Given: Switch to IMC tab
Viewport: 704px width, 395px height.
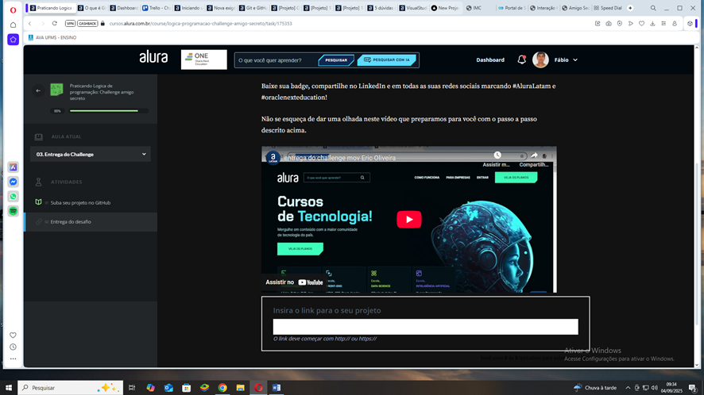Looking at the screenshot, I should point(478,8).
